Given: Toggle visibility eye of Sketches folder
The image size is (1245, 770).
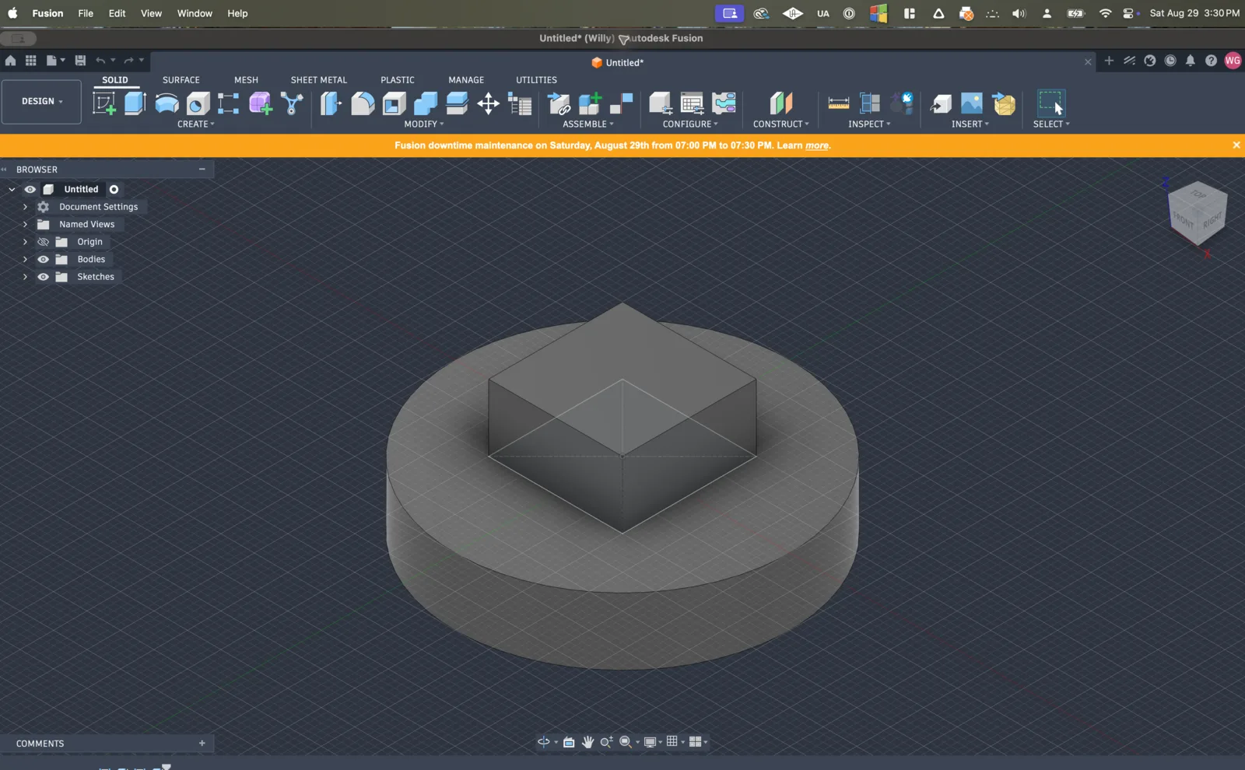Looking at the screenshot, I should [43, 277].
